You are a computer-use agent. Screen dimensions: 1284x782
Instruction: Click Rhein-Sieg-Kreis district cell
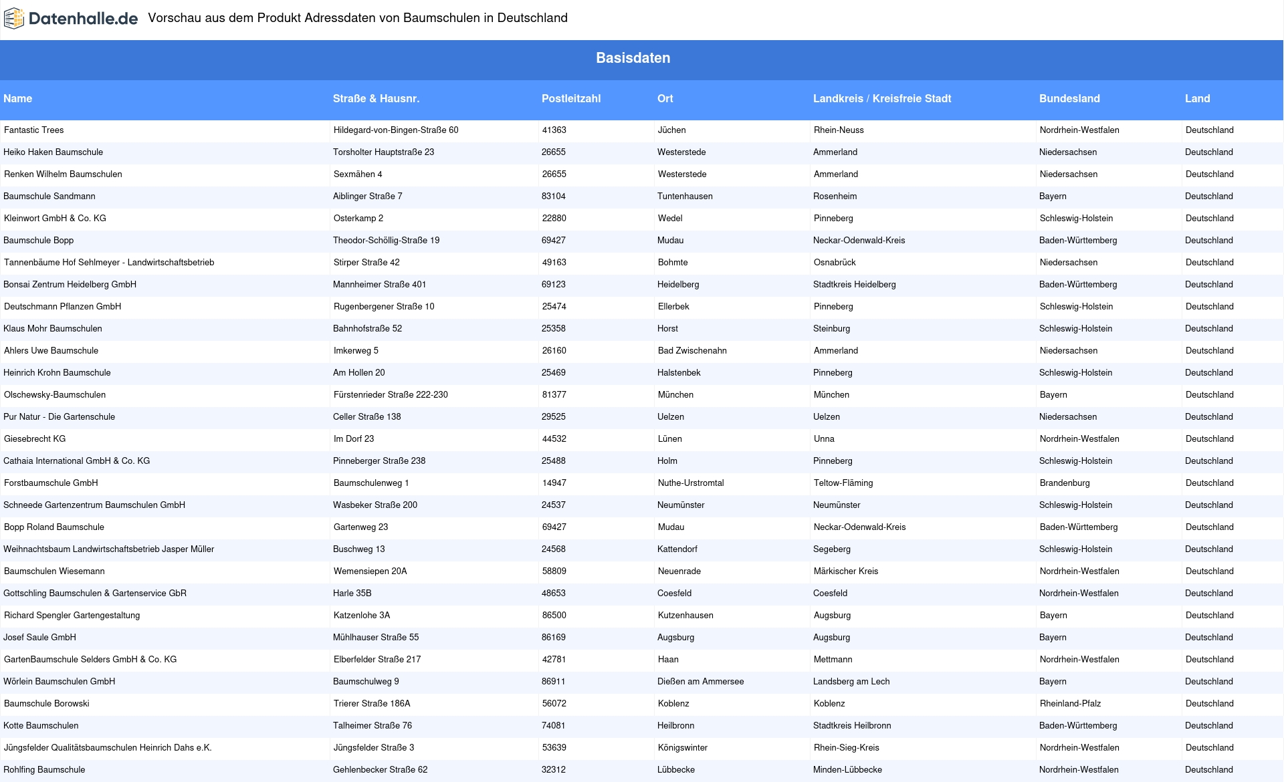[847, 748]
